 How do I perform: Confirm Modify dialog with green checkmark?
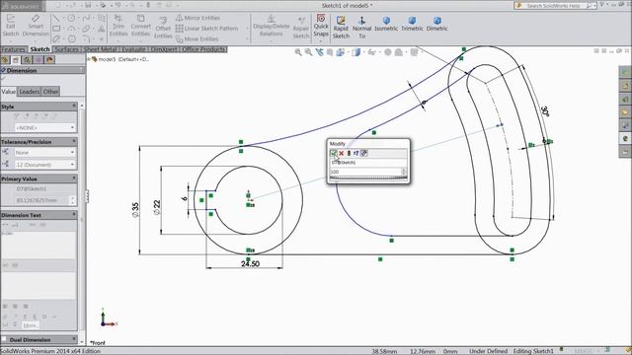coord(334,153)
